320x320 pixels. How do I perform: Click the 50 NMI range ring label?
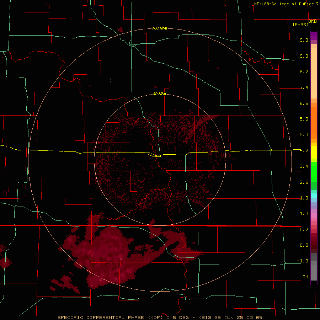tap(160, 94)
